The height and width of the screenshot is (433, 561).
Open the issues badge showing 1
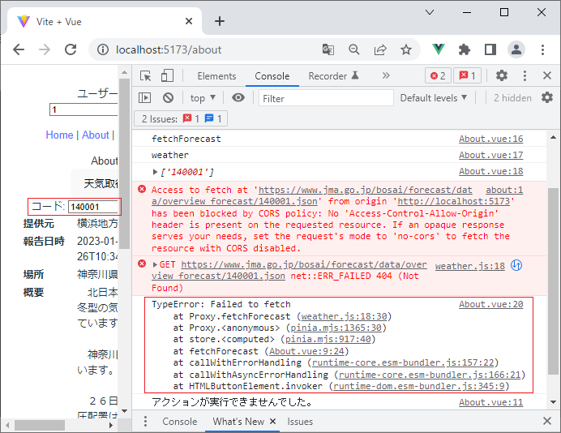coord(467,75)
